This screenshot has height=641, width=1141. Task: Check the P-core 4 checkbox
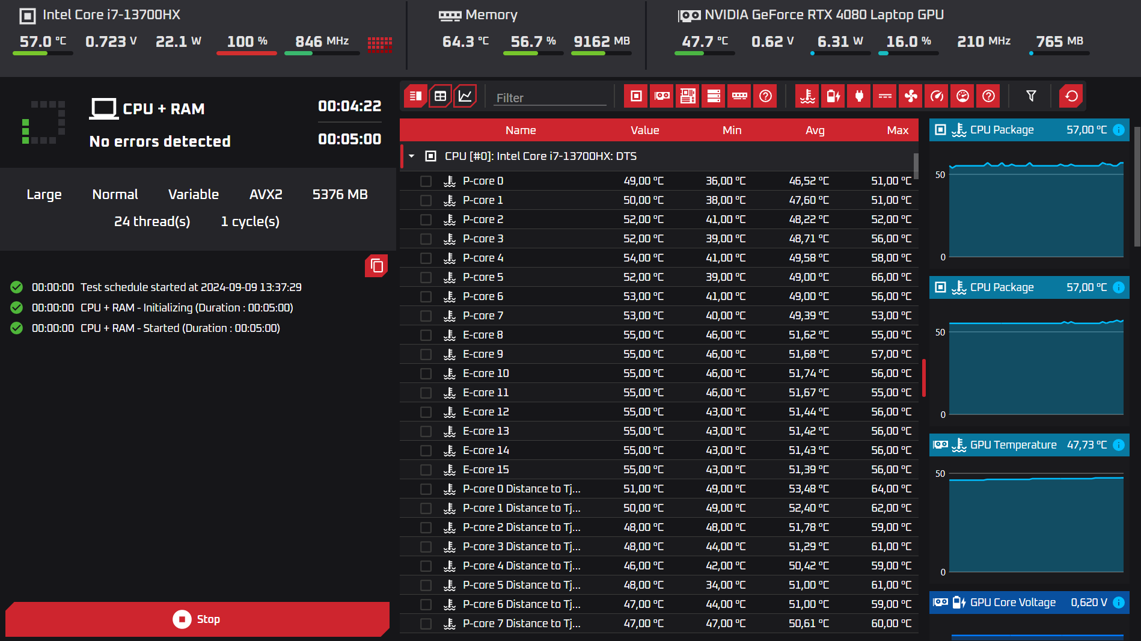coord(426,258)
